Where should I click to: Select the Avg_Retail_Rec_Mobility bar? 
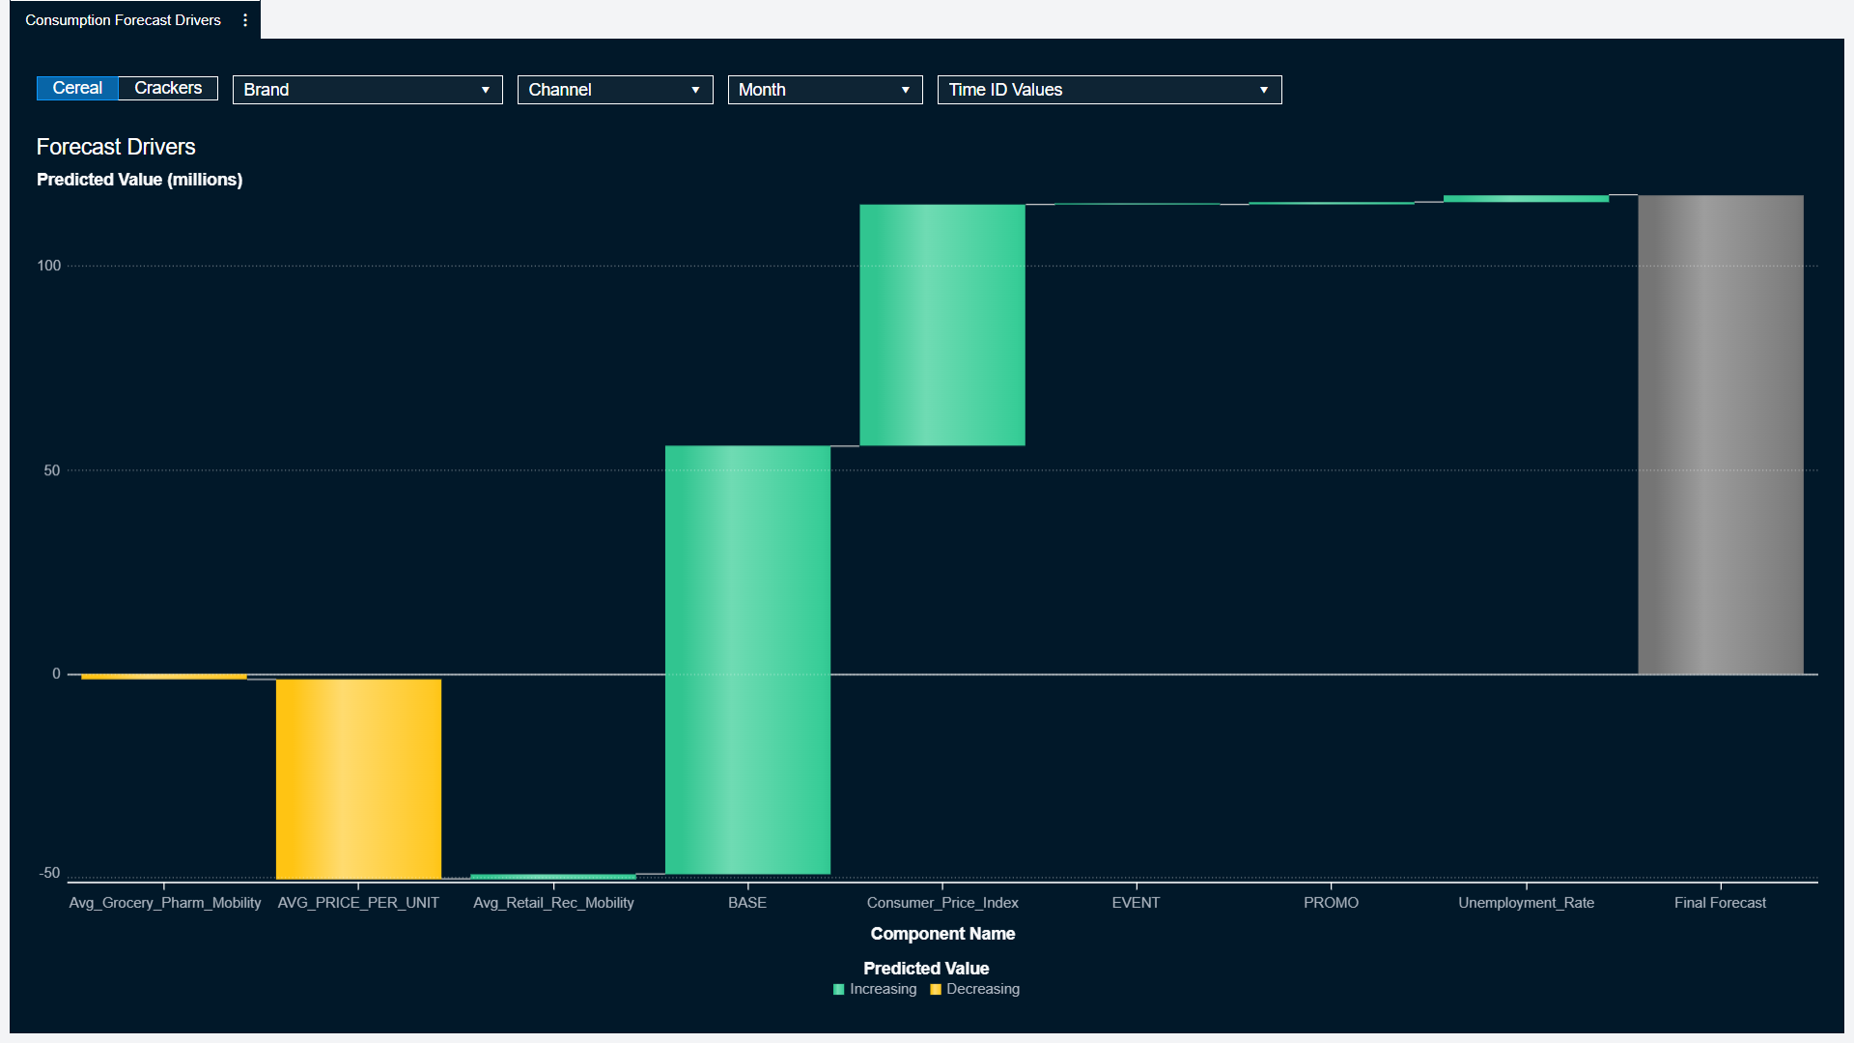click(x=552, y=876)
